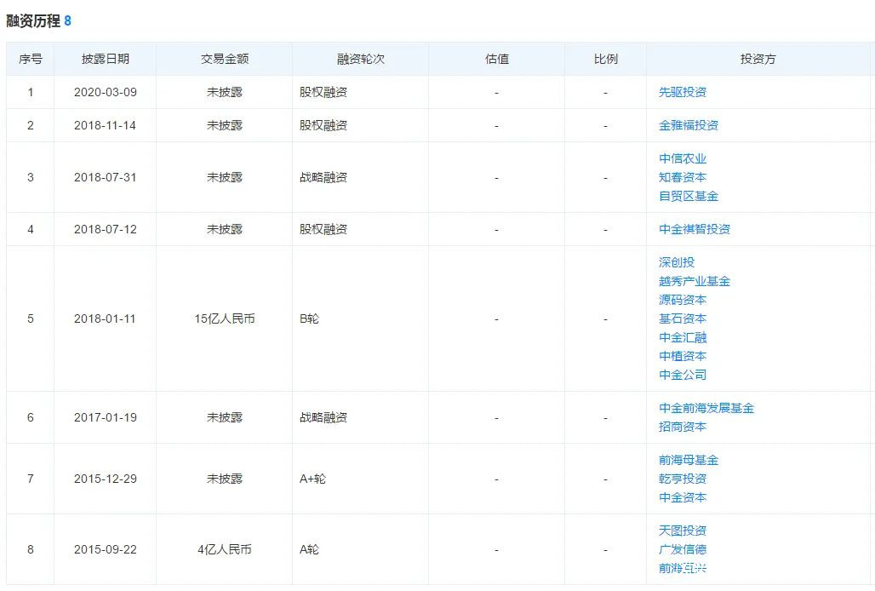Click 股权融资 in the 2018-11-14 row
875x591 pixels.
[323, 125]
